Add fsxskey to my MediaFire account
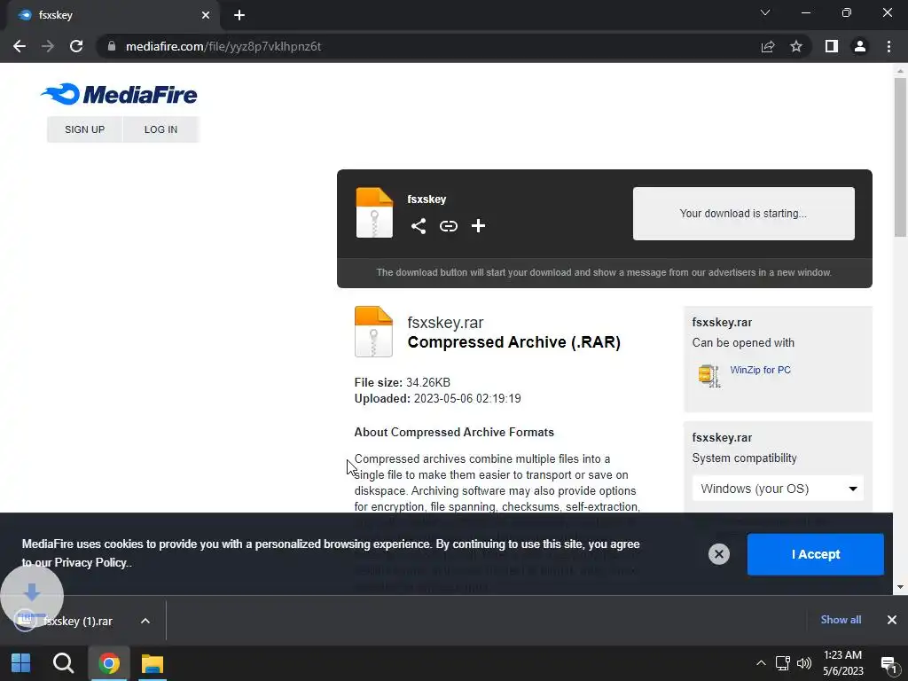Viewport: 908px width, 681px height. click(x=478, y=226)
